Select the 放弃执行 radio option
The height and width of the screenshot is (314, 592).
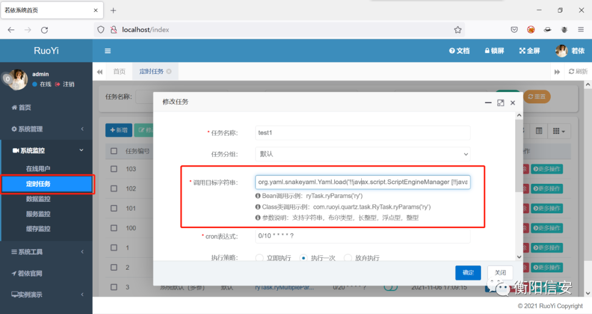coord(348,258)
